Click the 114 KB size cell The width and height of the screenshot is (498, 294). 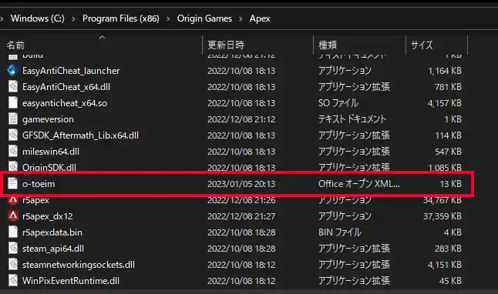[448, 135]
